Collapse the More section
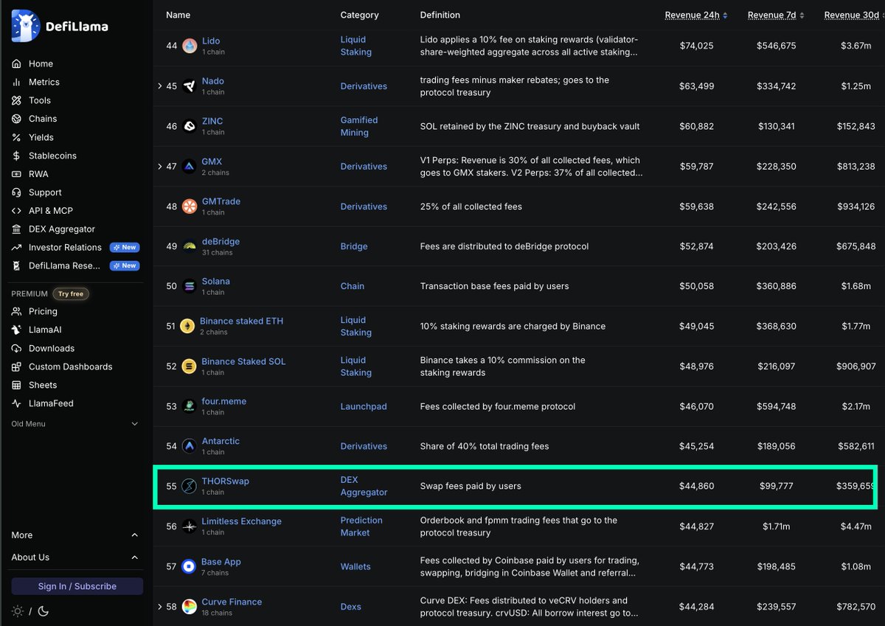 (75, 535)
